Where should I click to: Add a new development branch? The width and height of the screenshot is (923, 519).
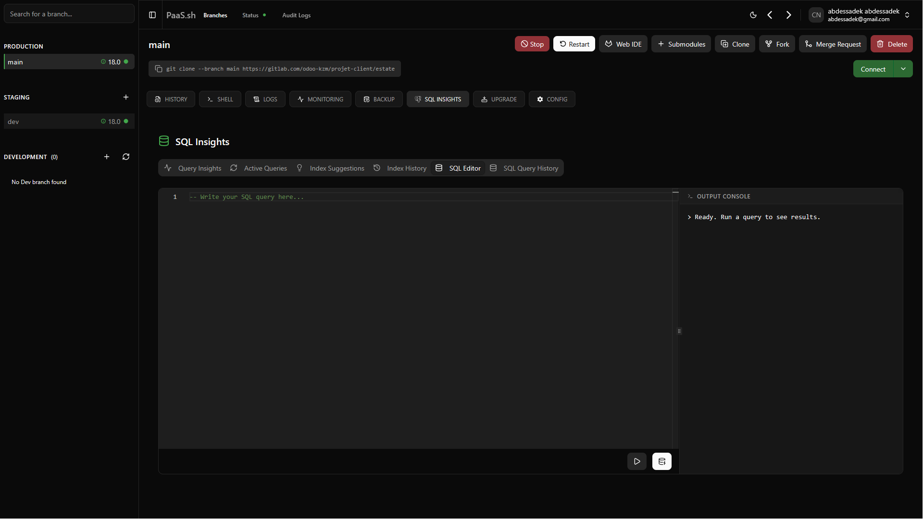[107, 157]
